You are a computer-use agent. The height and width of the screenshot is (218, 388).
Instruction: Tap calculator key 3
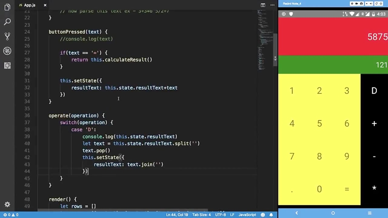pyautogui.click(x=347, y=91)
